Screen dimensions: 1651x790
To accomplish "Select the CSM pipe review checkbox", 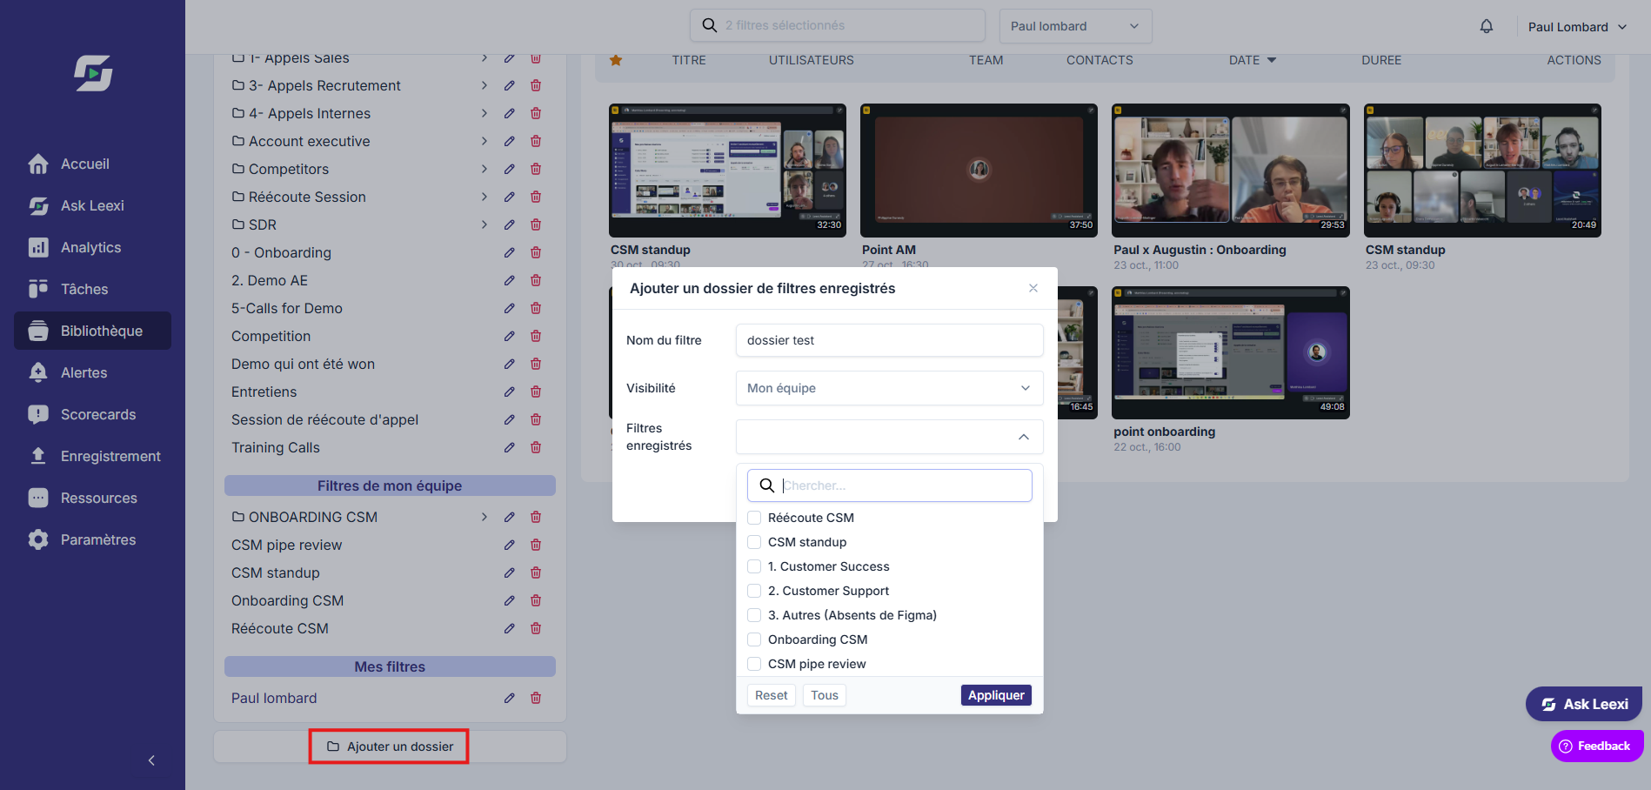I will [754, 664].
